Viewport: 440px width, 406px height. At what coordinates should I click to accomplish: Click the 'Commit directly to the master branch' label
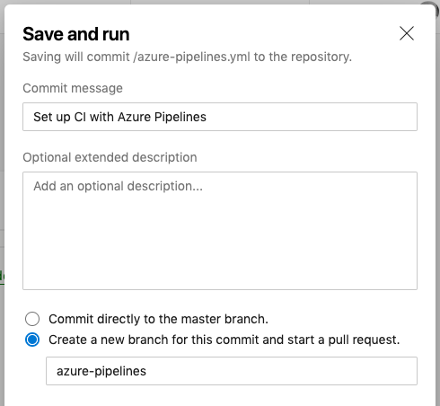click(x=158, y=319)
